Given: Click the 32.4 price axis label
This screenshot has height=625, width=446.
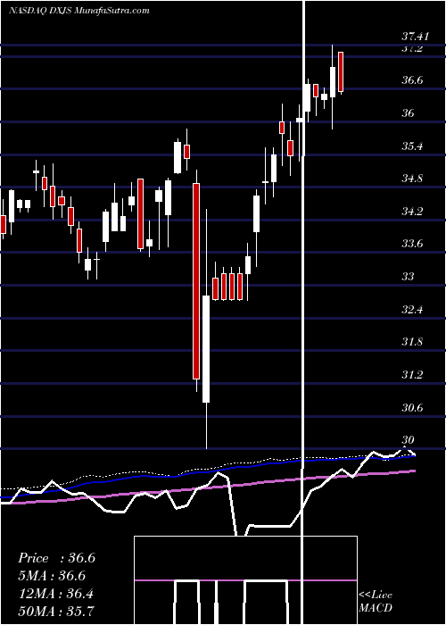Looking at the screenshot, I should 412,309.
